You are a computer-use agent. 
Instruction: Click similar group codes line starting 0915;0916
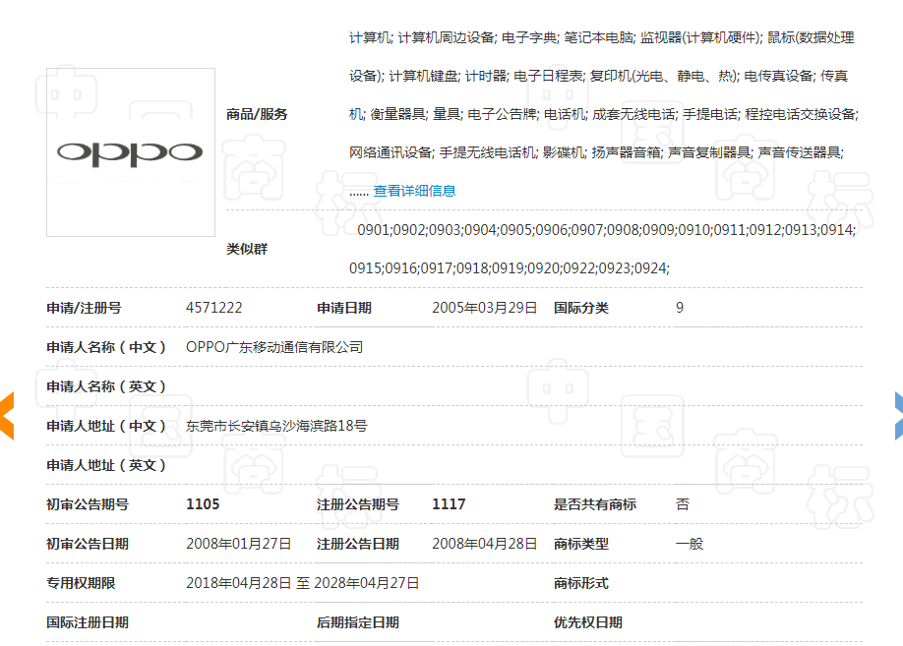click(x=510, y=268)
